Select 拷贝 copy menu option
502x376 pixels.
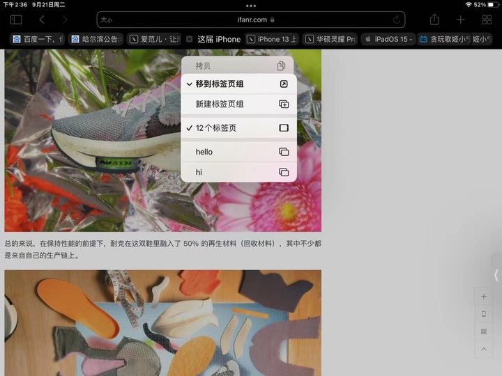[238, 66]
